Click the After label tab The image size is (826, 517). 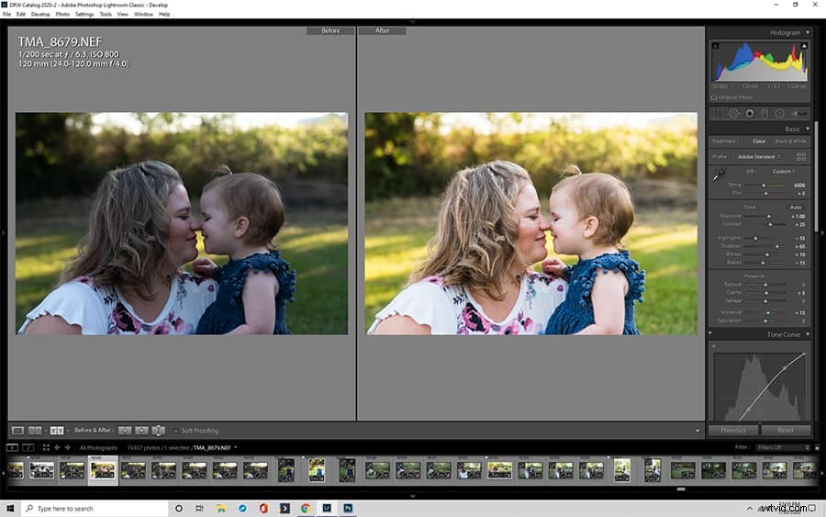382,31
